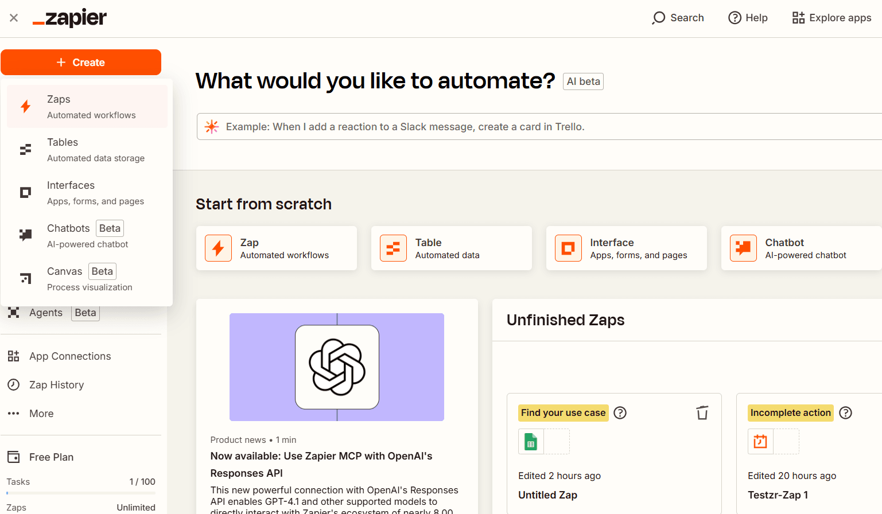
Task: Focus the automation prompt input field
Action: point(539,127)
